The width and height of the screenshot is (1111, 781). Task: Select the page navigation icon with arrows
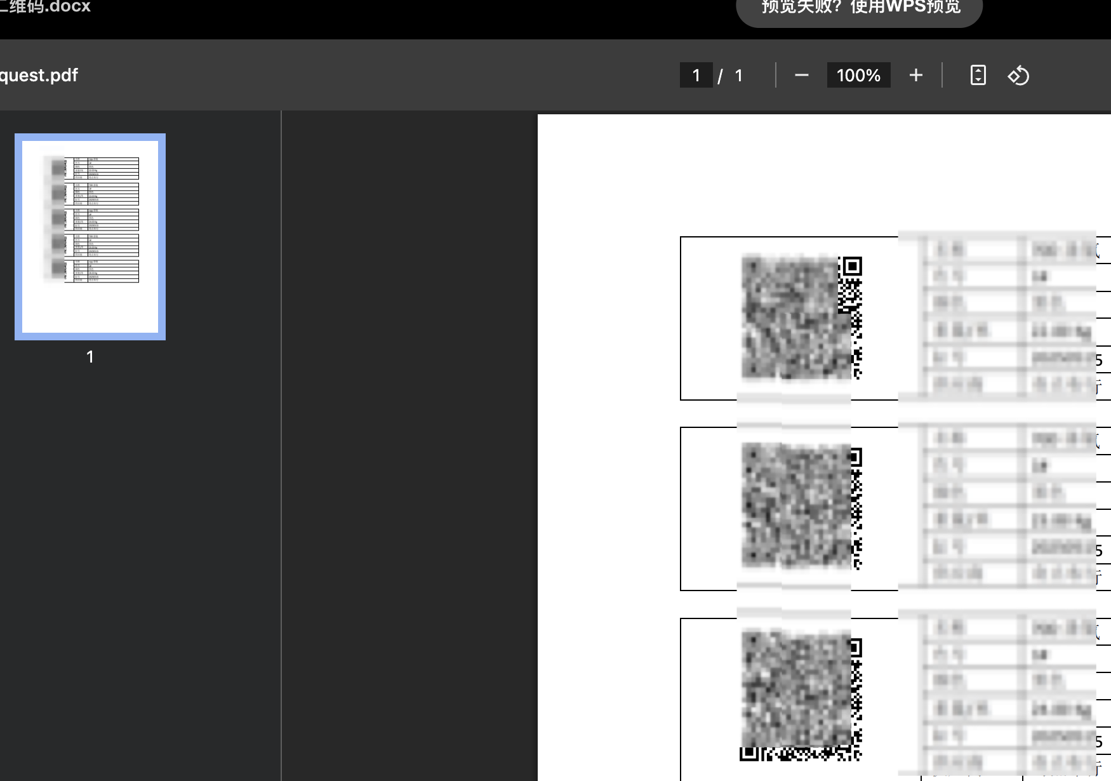click(x=978, y=75)
